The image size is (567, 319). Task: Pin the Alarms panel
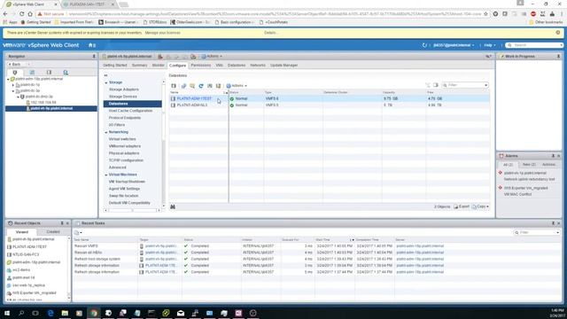click(553, 156)
